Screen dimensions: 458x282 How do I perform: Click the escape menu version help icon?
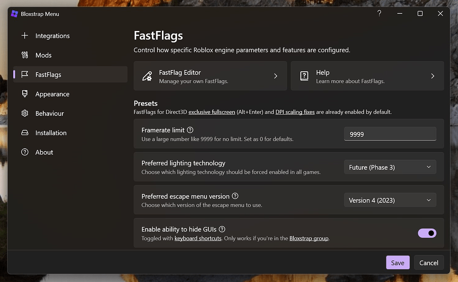tap(235, 196)
